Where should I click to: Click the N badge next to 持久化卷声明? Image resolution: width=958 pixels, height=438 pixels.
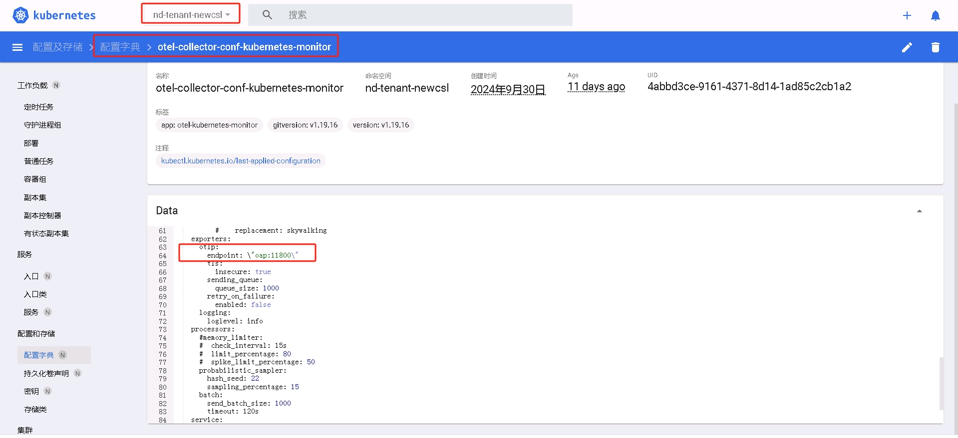pos(78,374)
